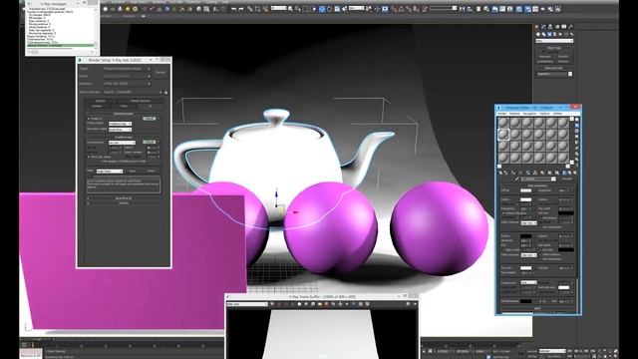This screenshot has width=638, height=359.
Task: Toggle Dim distance checkbox in reflection section
Action: pyautogui.click(x=540, y=217)
